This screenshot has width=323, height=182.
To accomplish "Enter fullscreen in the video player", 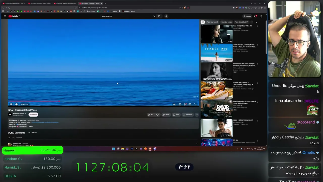I will tap(195, 104).
